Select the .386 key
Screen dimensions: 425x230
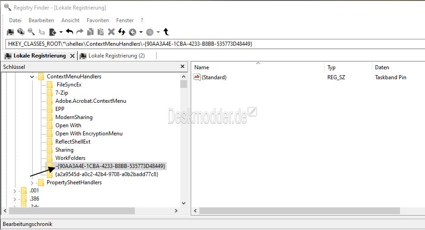(34, 199)
